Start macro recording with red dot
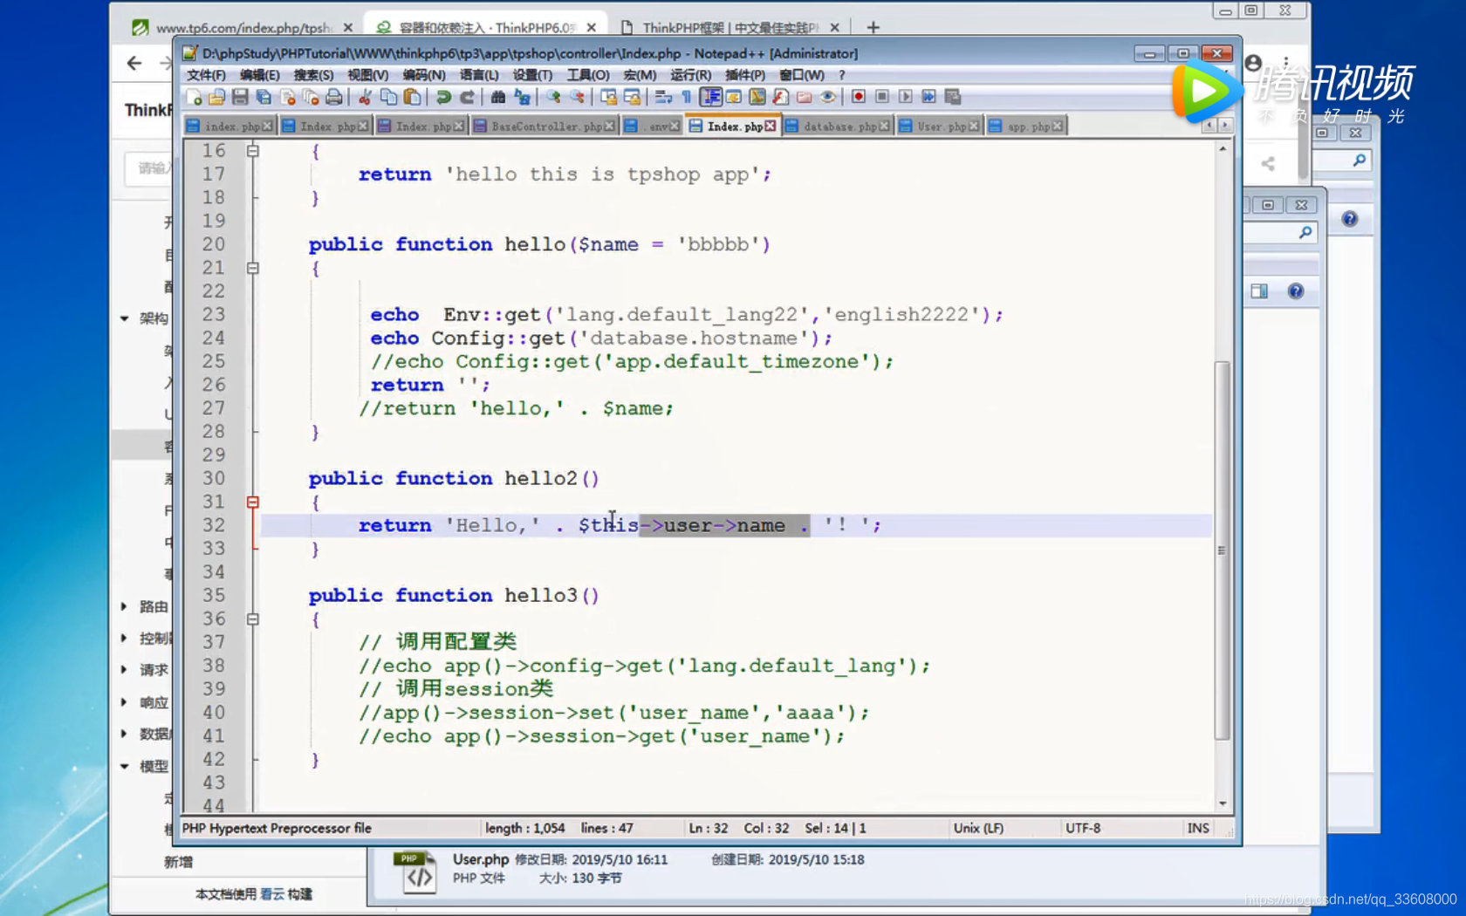 [859, 97]
